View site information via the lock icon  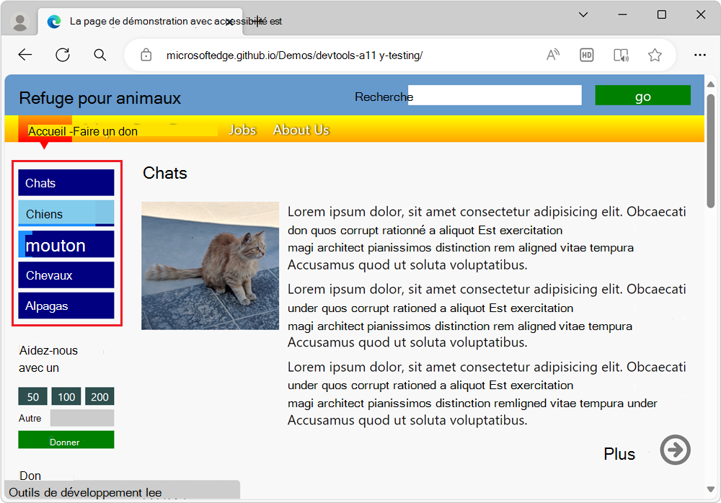pos(146,55)
